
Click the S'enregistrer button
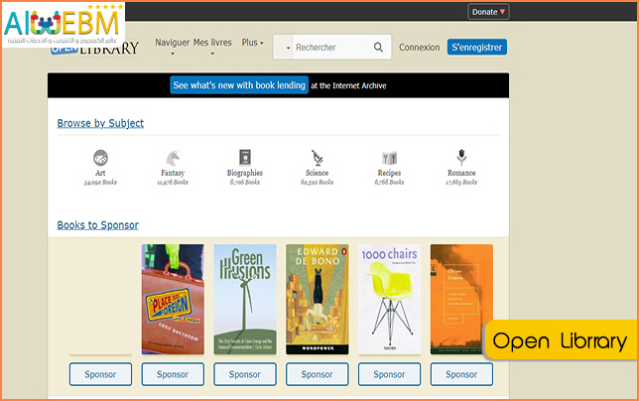click(x=477, y=47)
